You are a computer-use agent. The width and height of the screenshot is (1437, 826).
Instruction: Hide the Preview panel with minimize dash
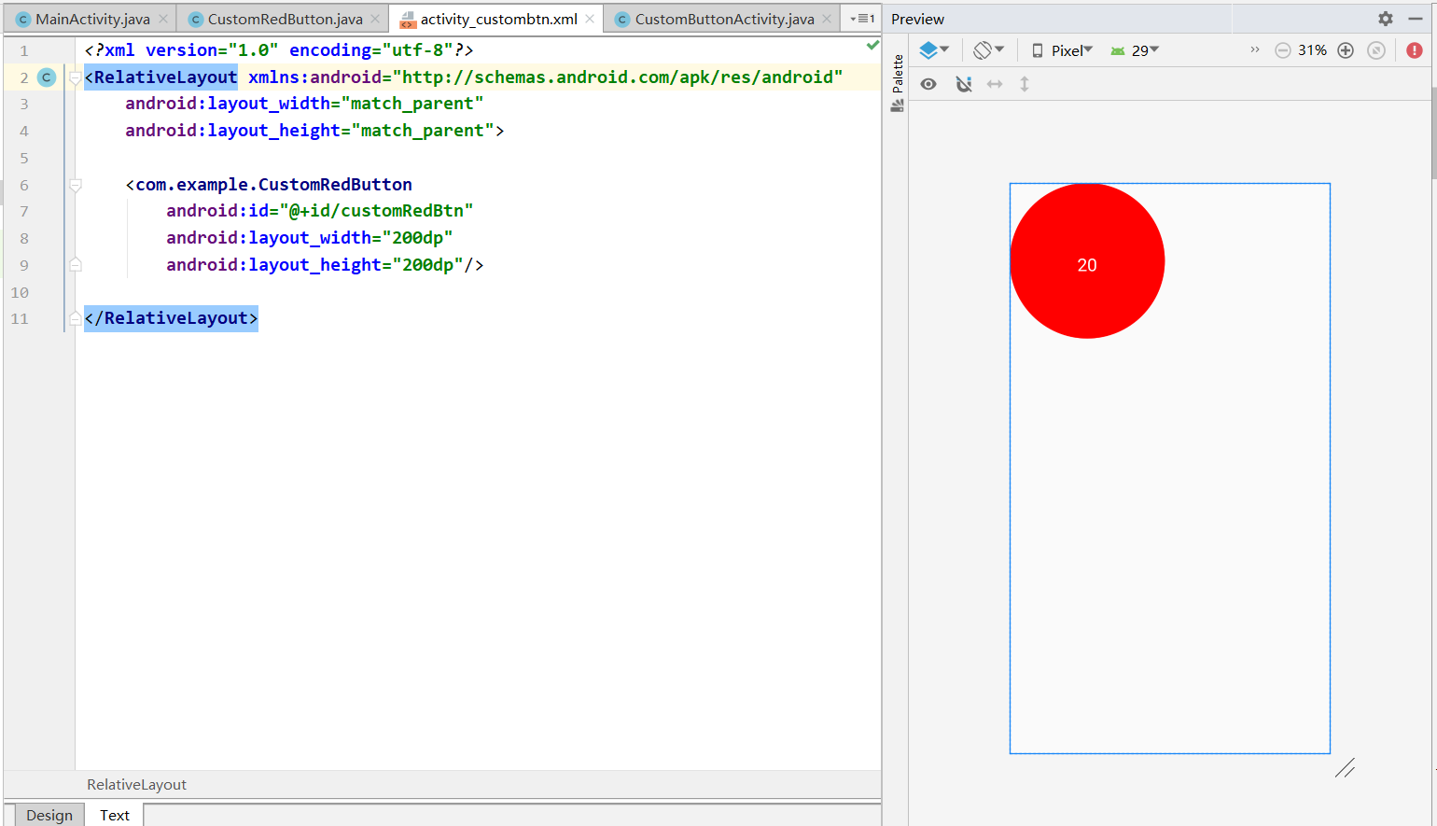[1415, 19]
